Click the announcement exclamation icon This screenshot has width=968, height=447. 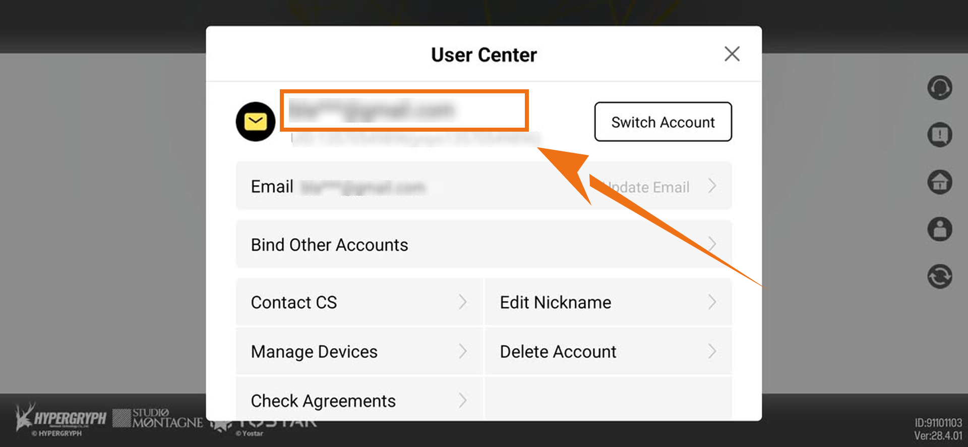pos(939,135)
